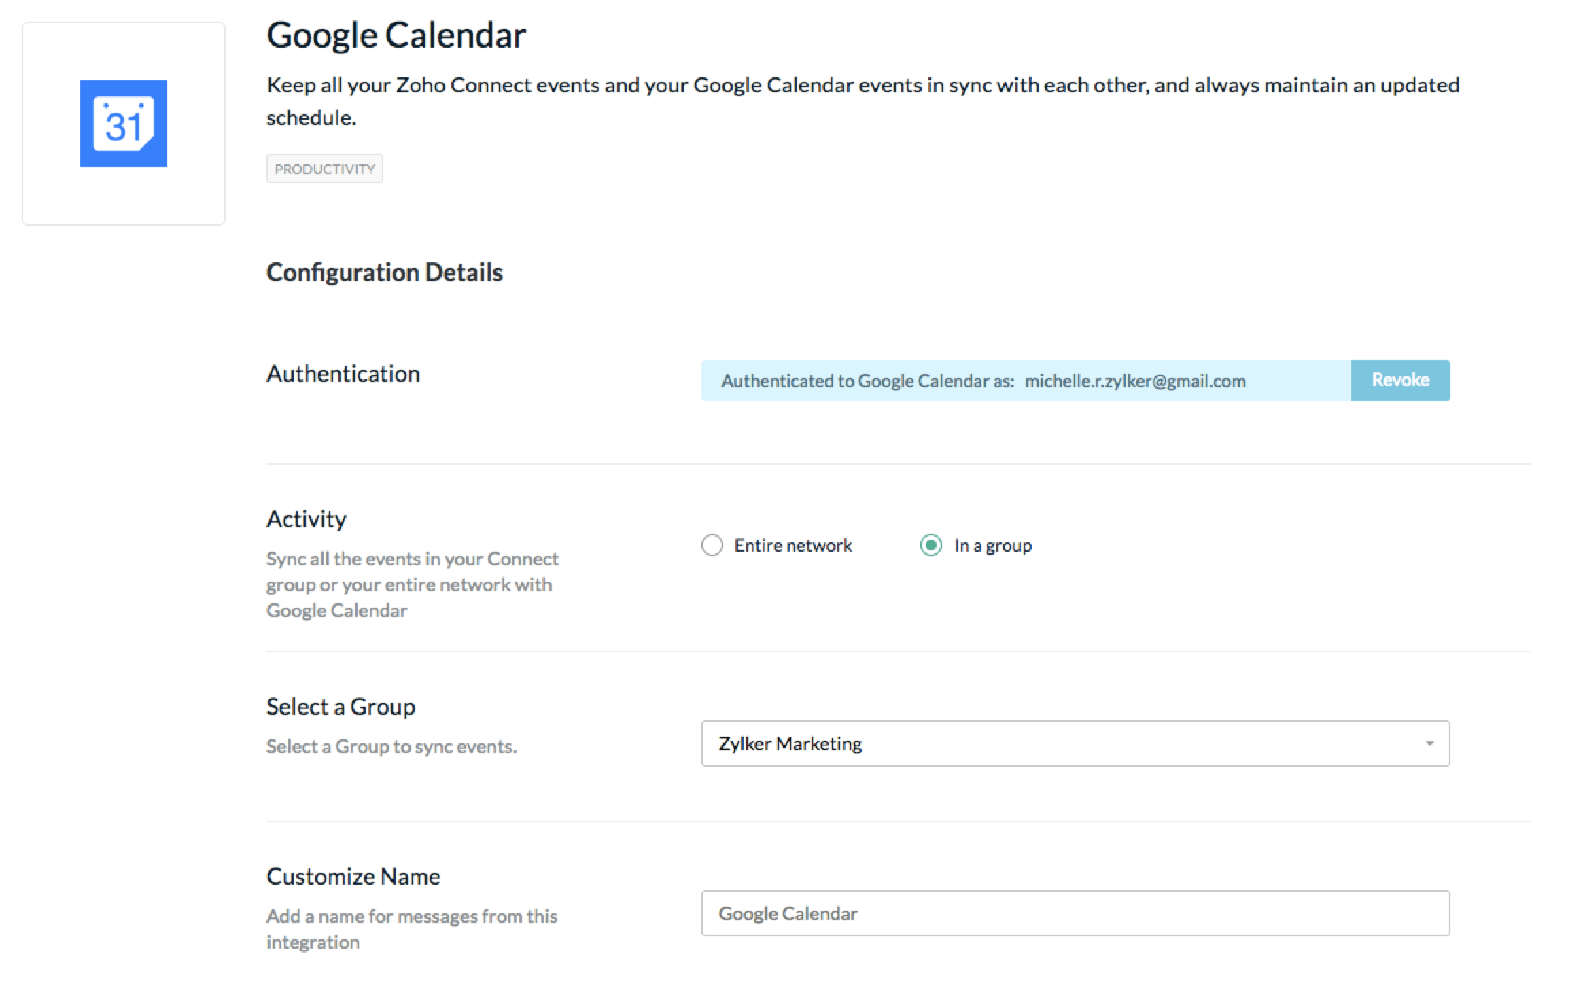Click the In a group label text
This screenshot has width=1585, height=984.
[x=992, y=545]
